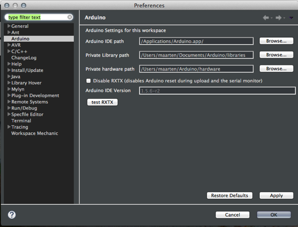Expand the AVR tree node
Screen dimensions: 298x227
[9, 45]
